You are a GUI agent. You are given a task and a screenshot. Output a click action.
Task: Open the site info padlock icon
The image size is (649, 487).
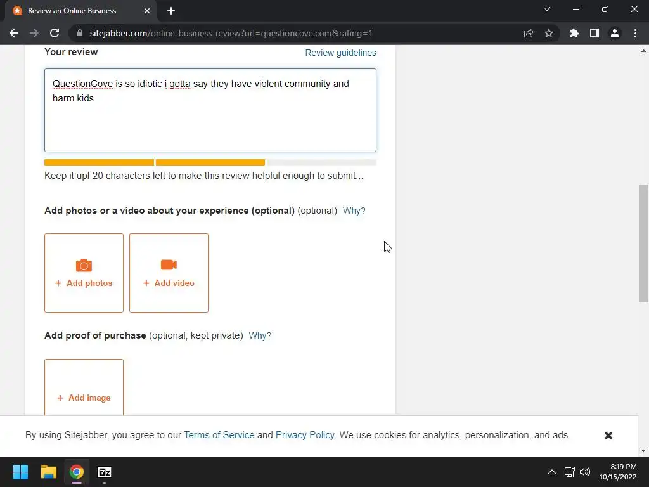80,33
